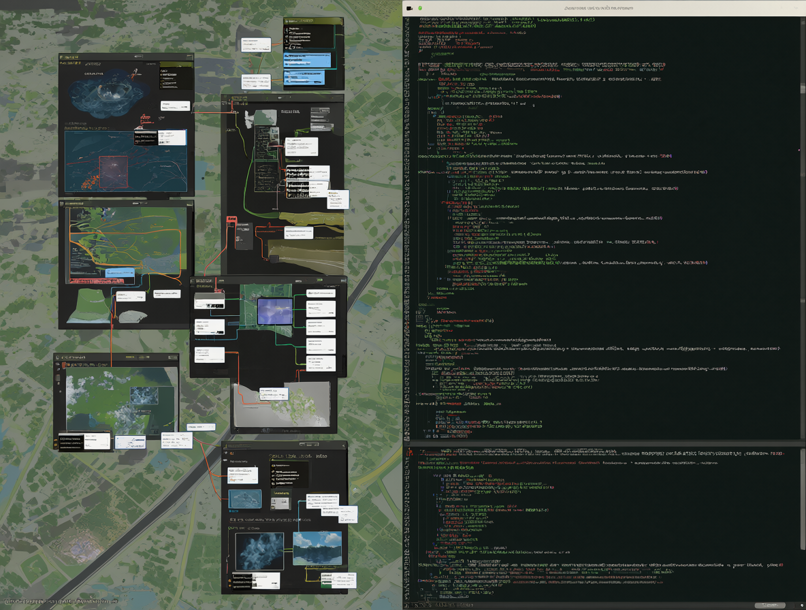Open the sky and lake landscape thumbnail
Image resolution: width=806 pixels, height=610 pixels.
[317, 548]
